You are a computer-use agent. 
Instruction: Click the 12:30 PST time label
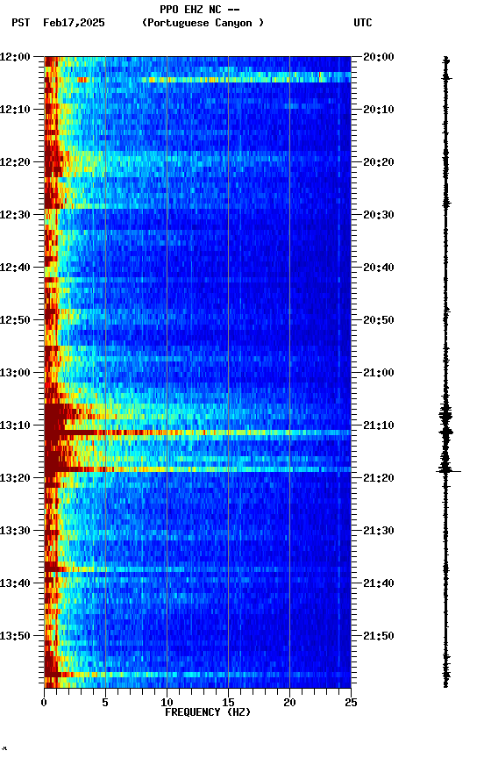coord(15,215)
